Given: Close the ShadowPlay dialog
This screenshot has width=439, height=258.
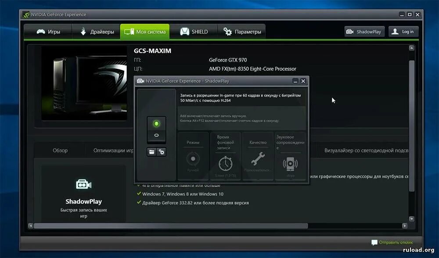Looking at the screenshot, I should 303,81.
